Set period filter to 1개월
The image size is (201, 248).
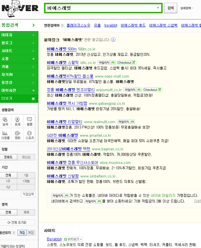pyautogui.click(x=26, y=181)
